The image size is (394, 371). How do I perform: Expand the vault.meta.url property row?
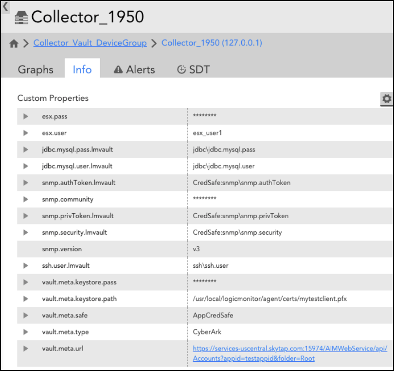26,349
